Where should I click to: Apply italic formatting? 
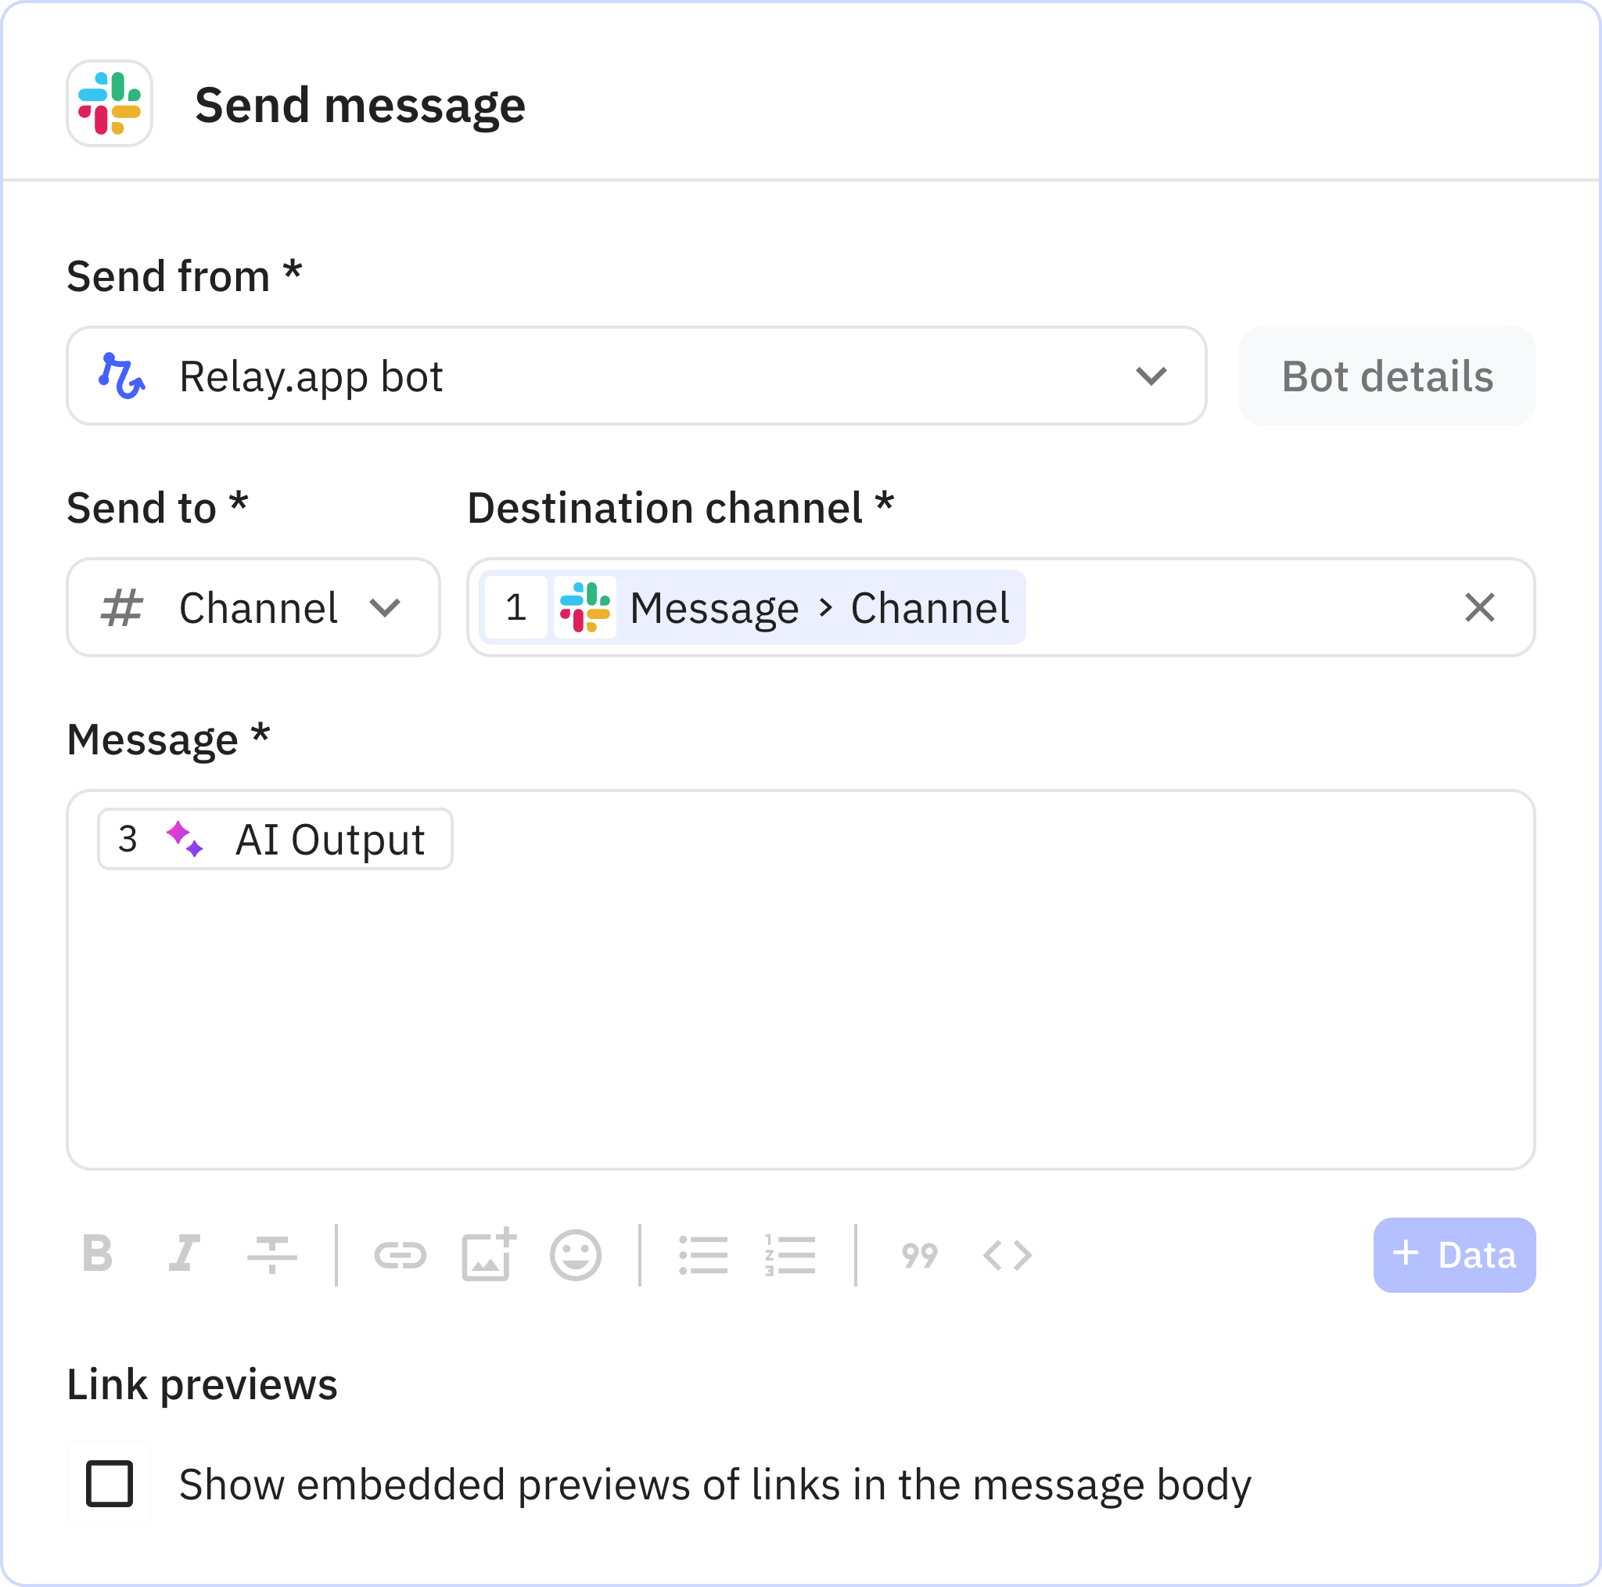184,1254
